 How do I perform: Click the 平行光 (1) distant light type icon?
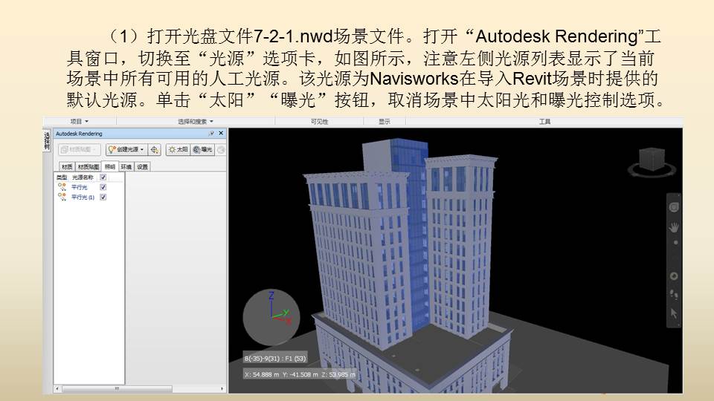[x=62, y=197]
